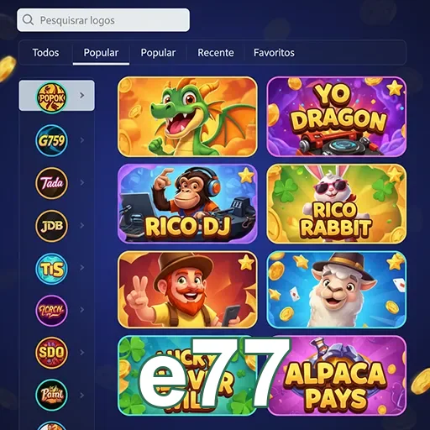
Task: Open the Tada provider icon
Action: click(51, 183)
